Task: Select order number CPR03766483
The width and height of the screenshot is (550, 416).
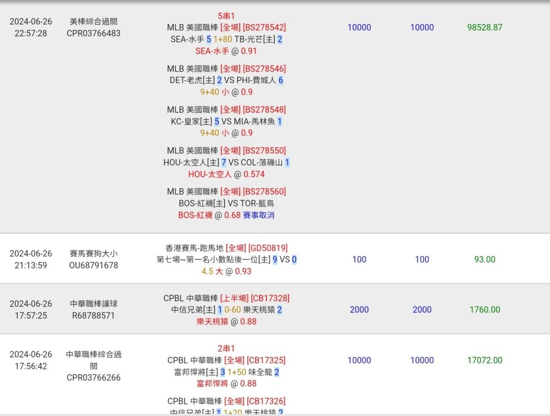Action: [93, 33]
